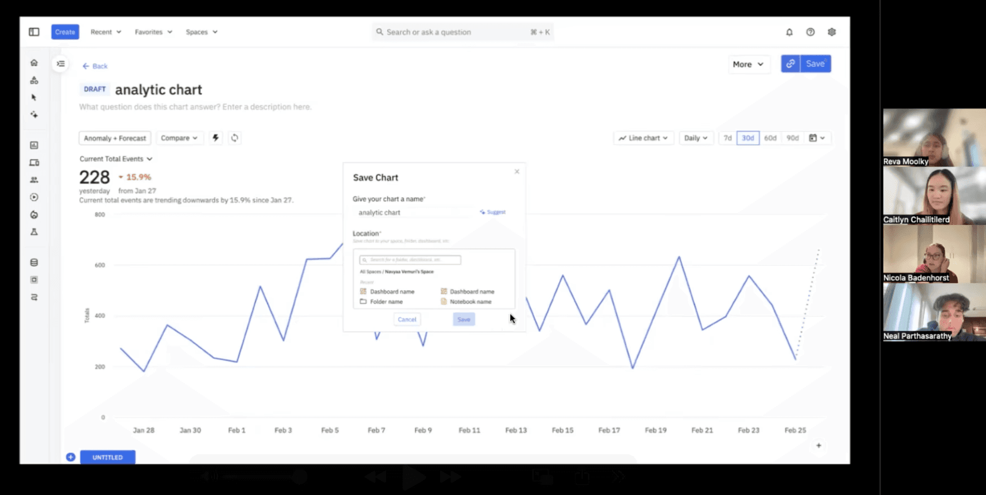Click the chart description placeholder text
Viewport: 986px width, 495px height.
[195, 107]
